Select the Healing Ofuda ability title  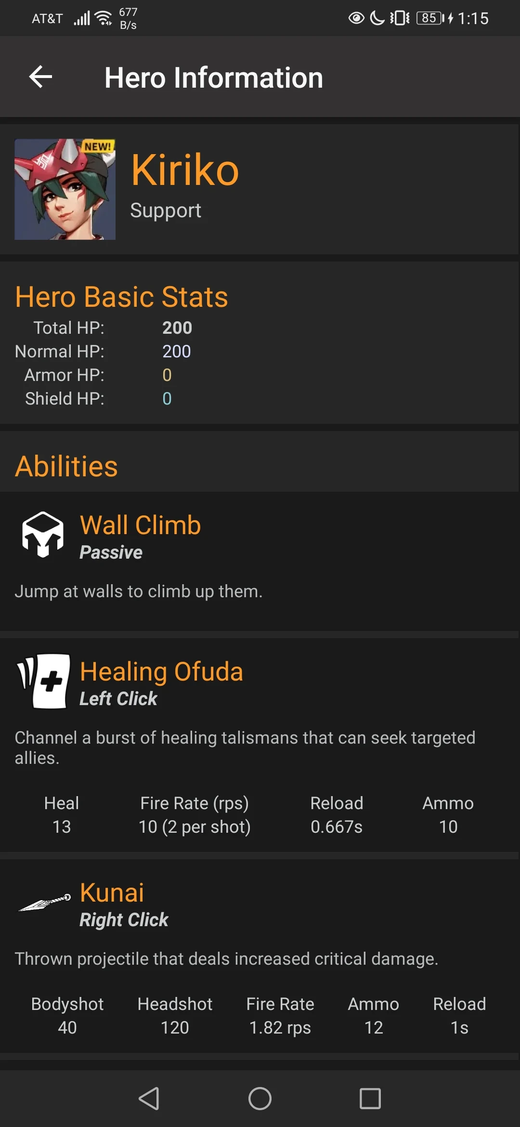[161, 671]
